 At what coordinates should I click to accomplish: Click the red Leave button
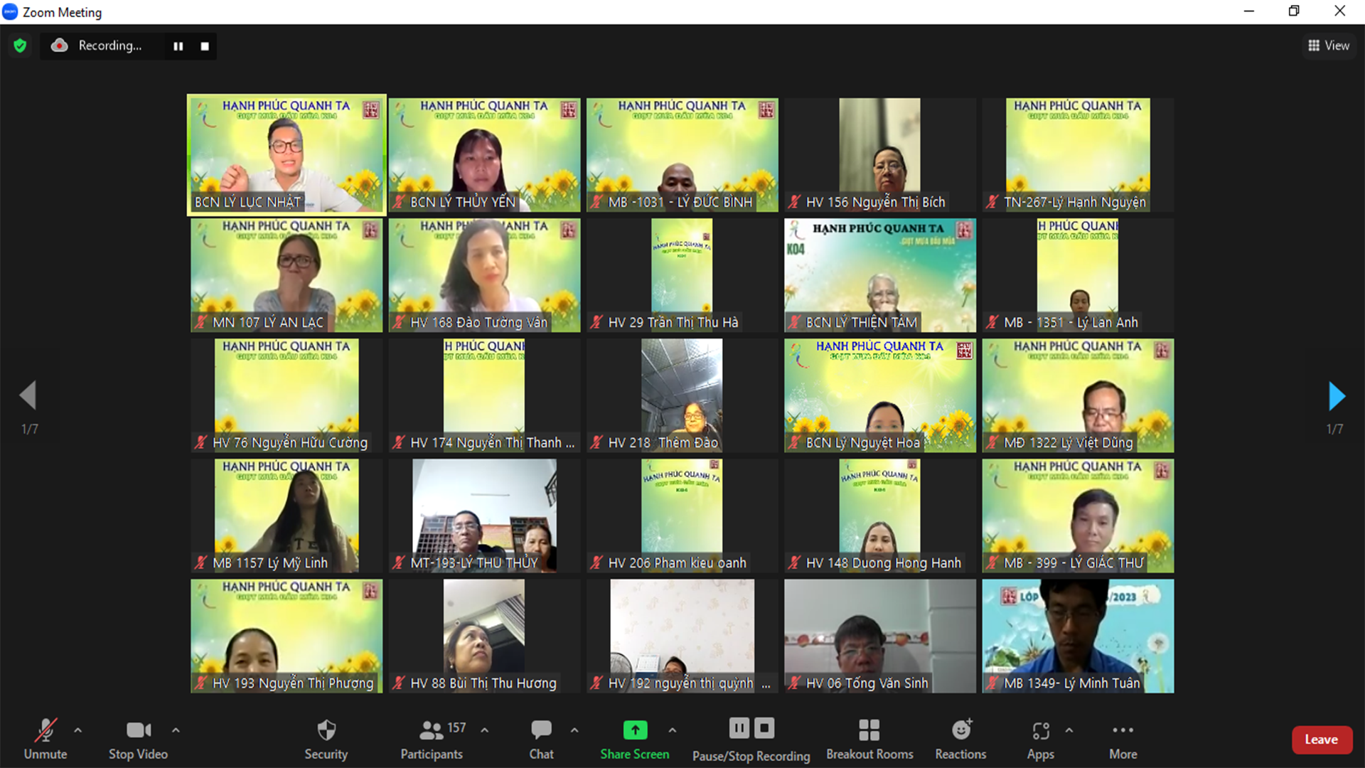1321,740
